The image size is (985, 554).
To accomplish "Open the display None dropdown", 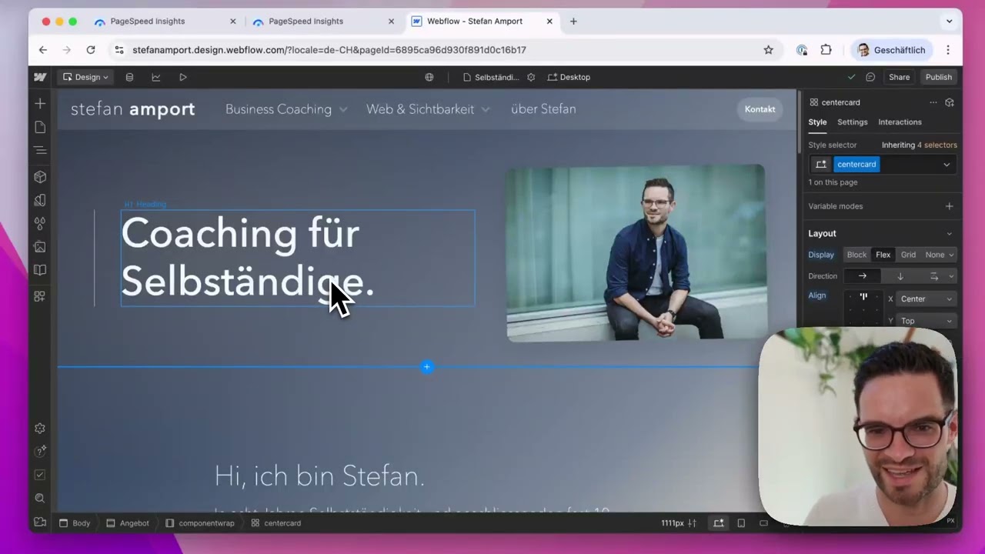I will pyautogui.click(x=939, y=255).
